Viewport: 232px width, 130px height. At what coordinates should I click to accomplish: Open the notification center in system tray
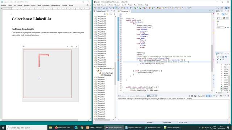(228, 127)
